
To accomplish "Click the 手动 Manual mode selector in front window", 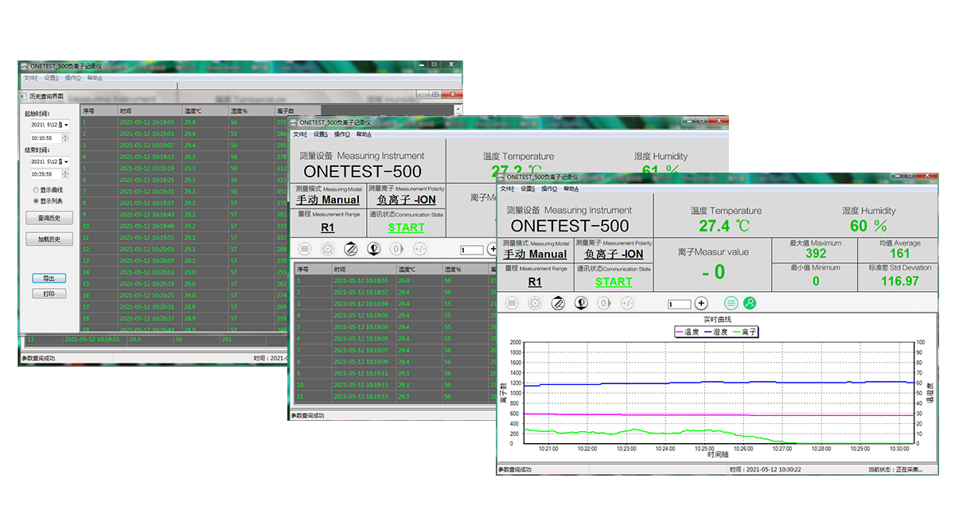I will pyautogui.click(x=536, y=255).
